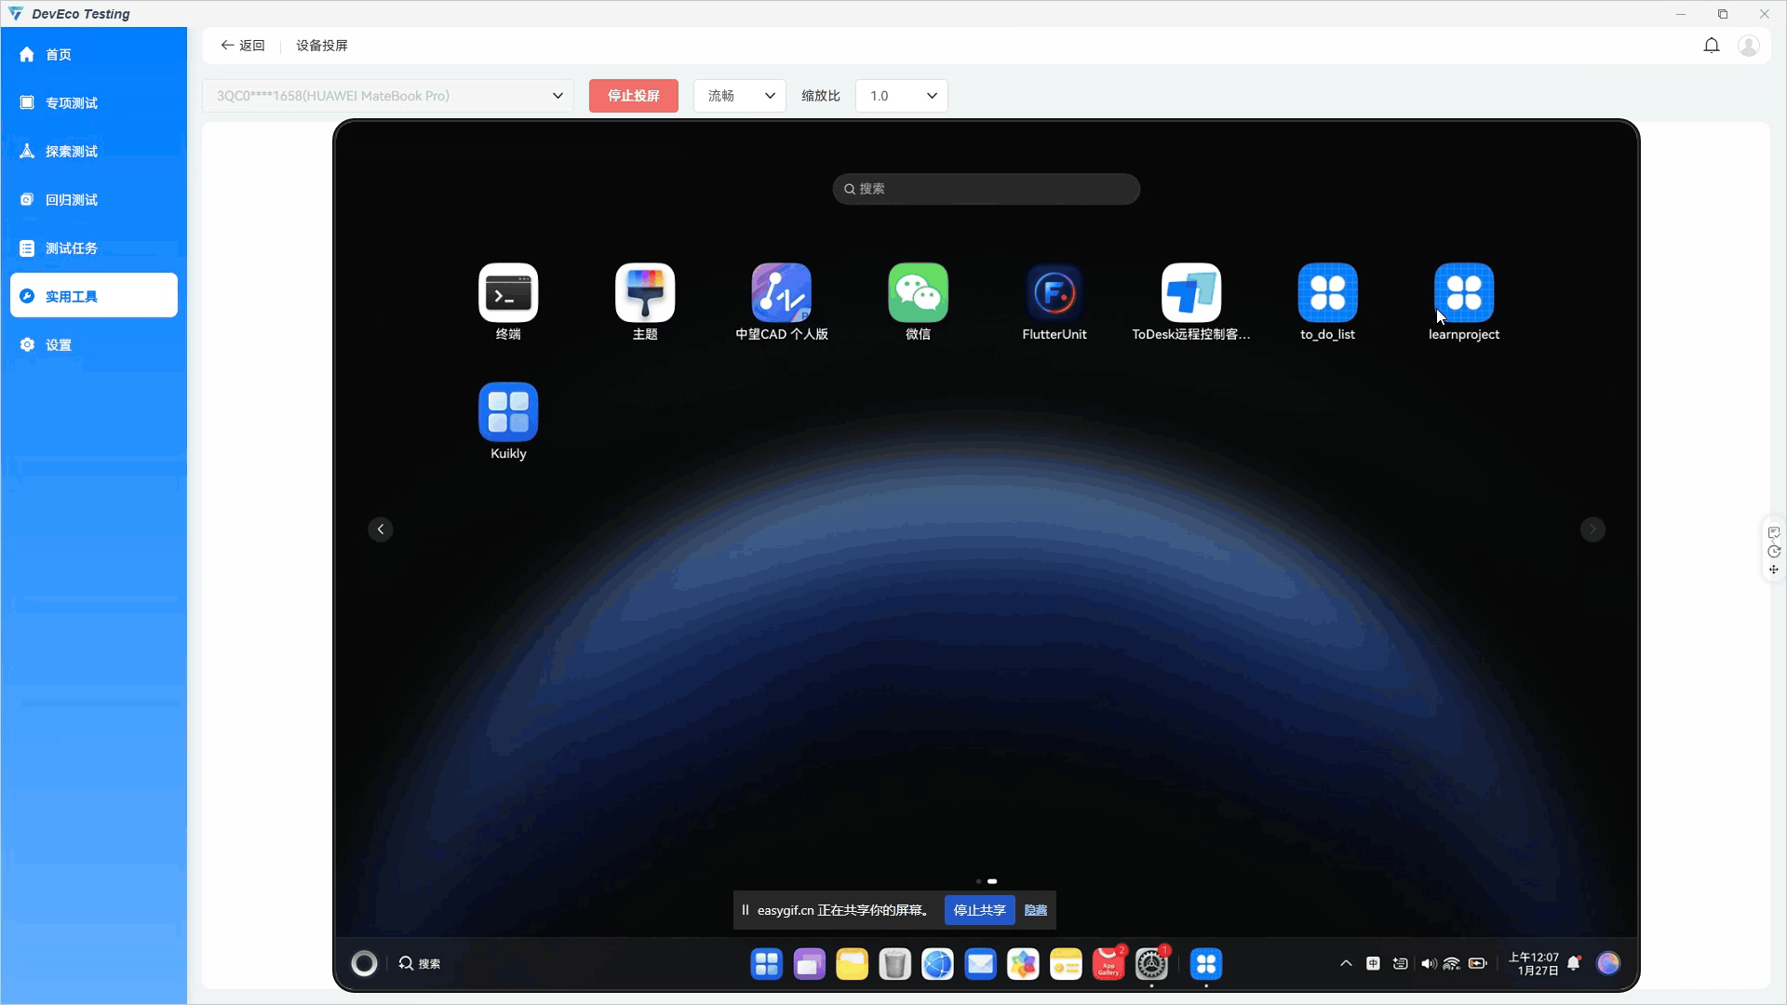
Task: Open the trash bin in the dock
Action: (x=894, y=964)
